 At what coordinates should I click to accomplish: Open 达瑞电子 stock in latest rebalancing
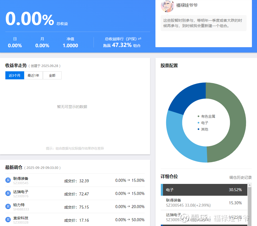point(21,192)
